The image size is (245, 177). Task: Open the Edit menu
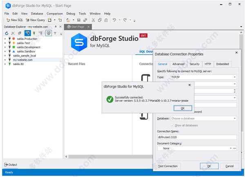pyautogui.click(x=15, y=13)
